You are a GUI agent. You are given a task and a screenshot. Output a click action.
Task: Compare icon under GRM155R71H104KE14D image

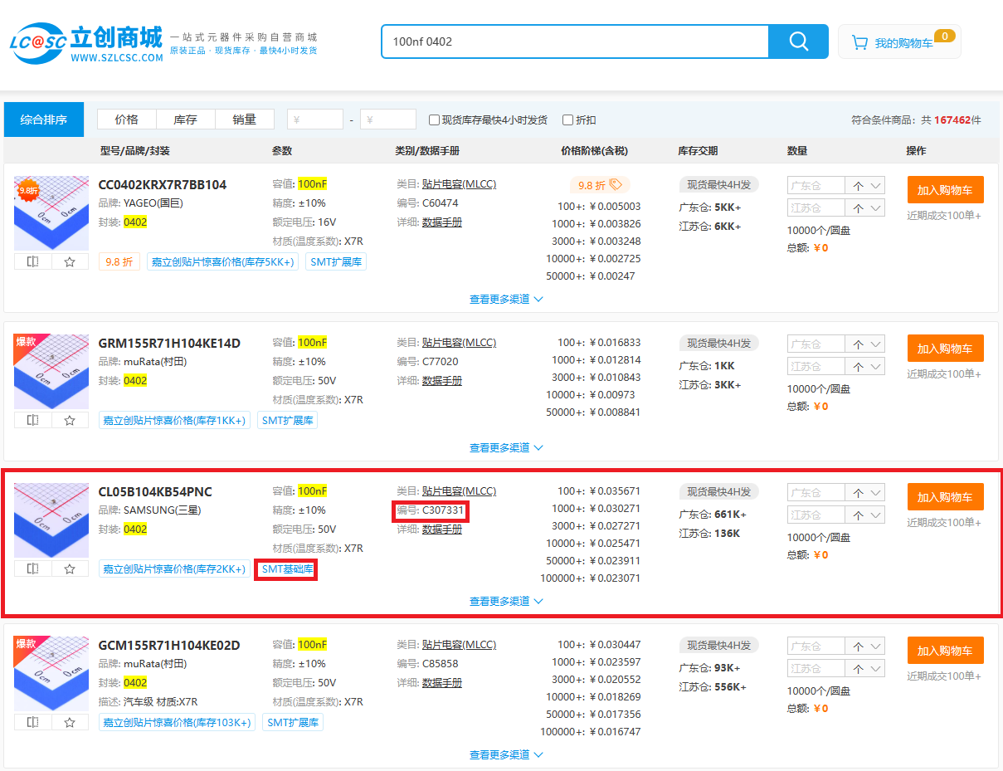(x=33, y=420)
